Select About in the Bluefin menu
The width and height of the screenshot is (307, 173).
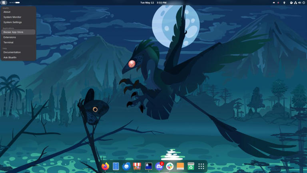(18, 12)
